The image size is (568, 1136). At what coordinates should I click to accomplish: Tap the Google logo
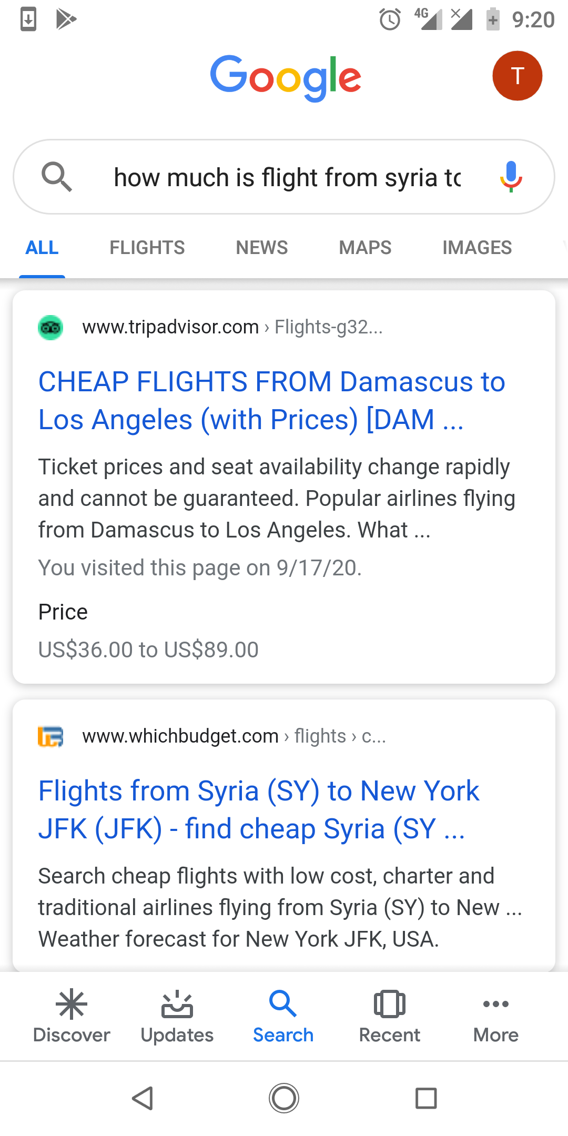286,77
